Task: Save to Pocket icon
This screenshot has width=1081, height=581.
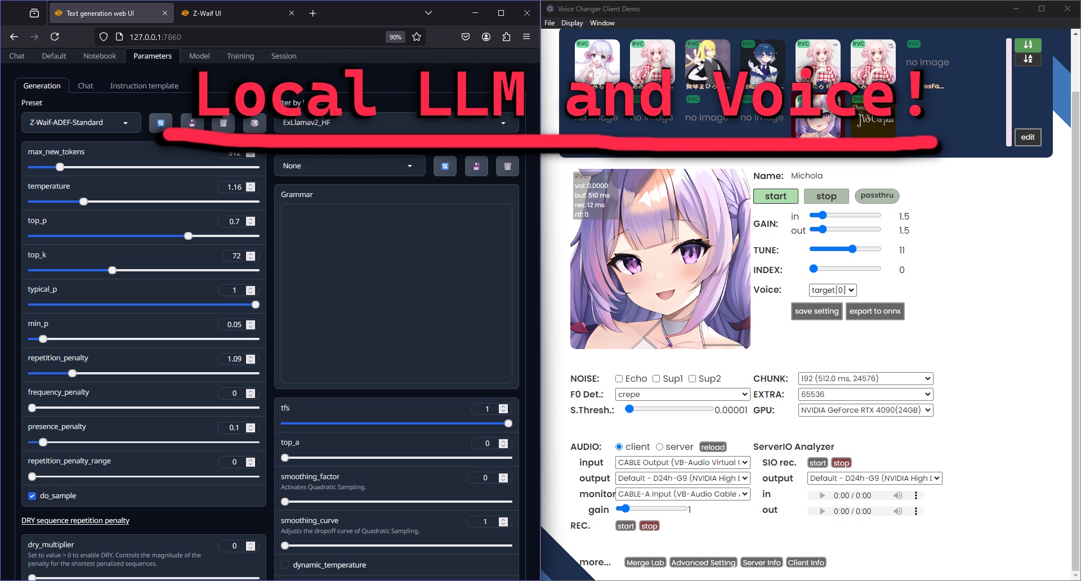Action: (x=466, y=37)
